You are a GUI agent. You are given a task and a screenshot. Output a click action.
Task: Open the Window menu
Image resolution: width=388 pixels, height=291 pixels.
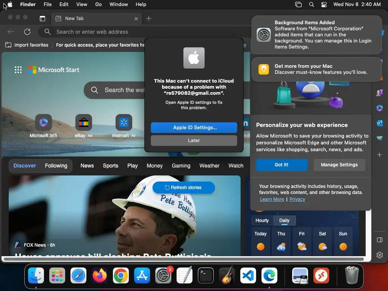tap(119, 4)
